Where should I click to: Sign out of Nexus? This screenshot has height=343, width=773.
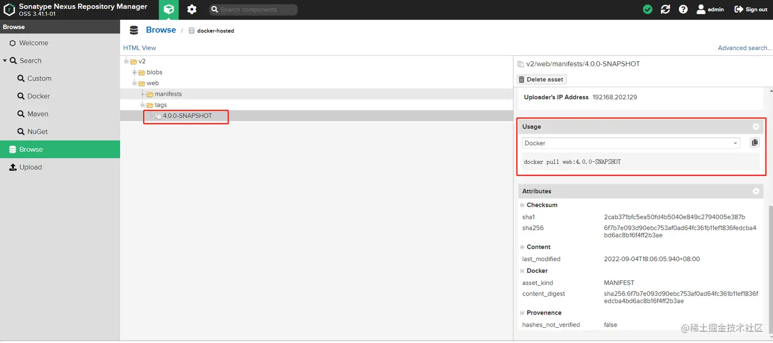point(751,9)
